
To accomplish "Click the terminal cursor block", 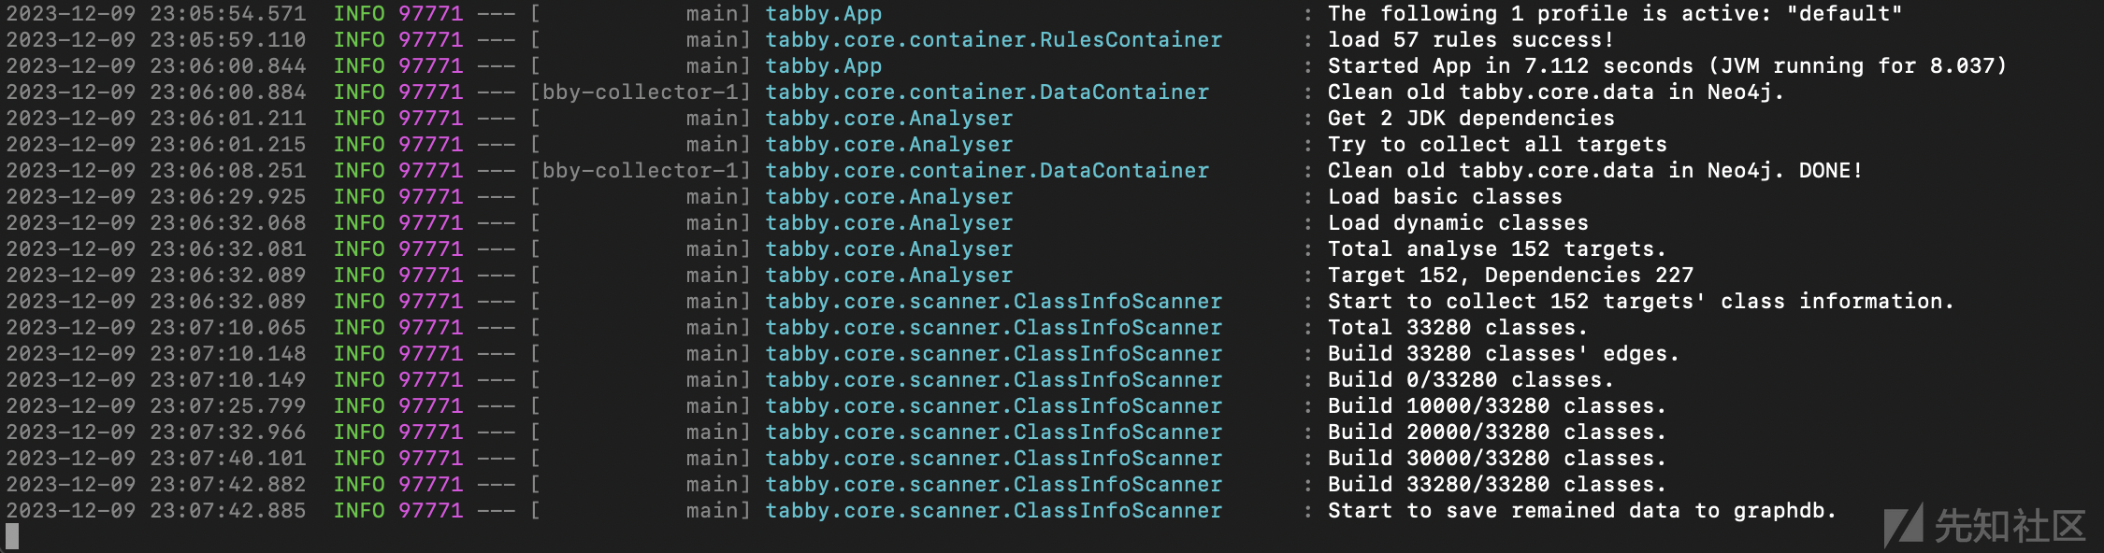I will pos(12,535).
